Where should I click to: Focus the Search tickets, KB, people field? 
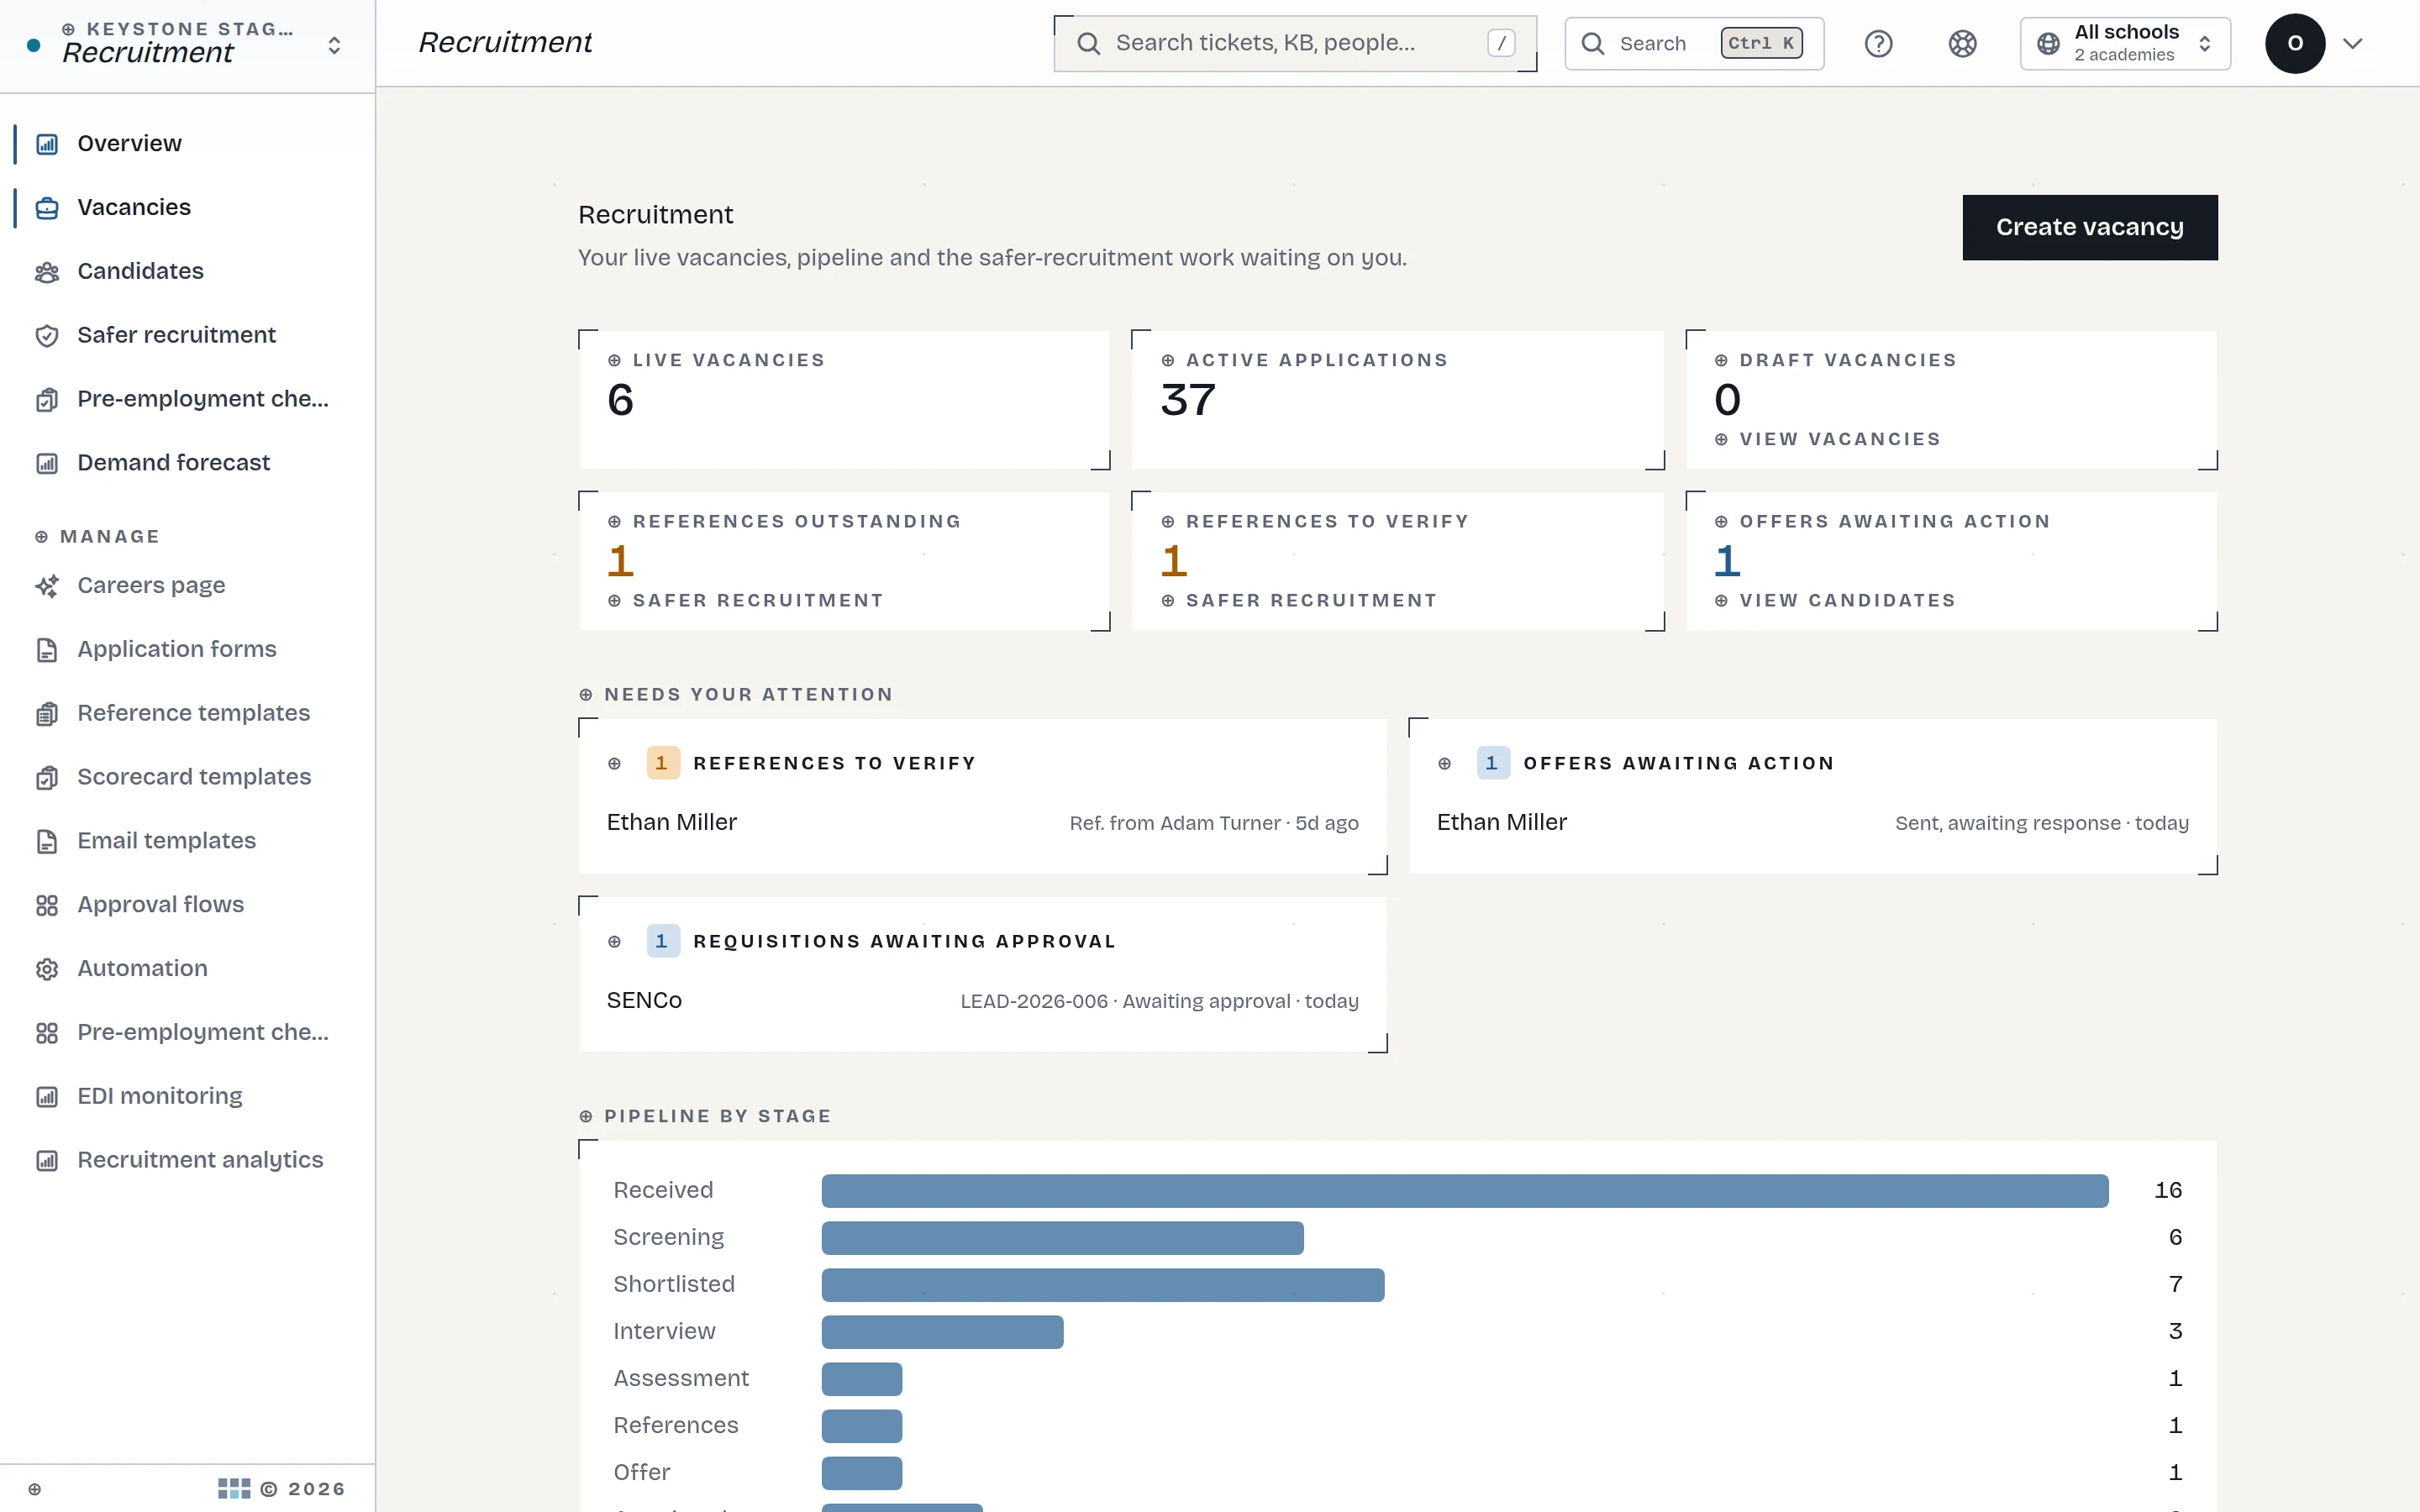(1295, 44)
